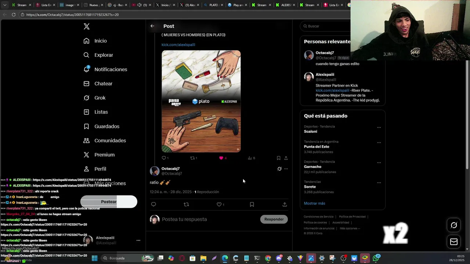Open more options for Scaloni trend
The height and width of the screenshot is (264, 470).
tap(379, 128)
